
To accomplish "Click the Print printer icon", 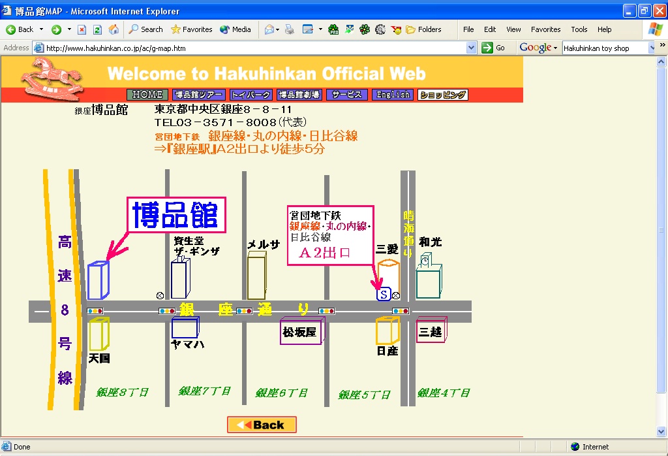I will click(x=289, y=29).
